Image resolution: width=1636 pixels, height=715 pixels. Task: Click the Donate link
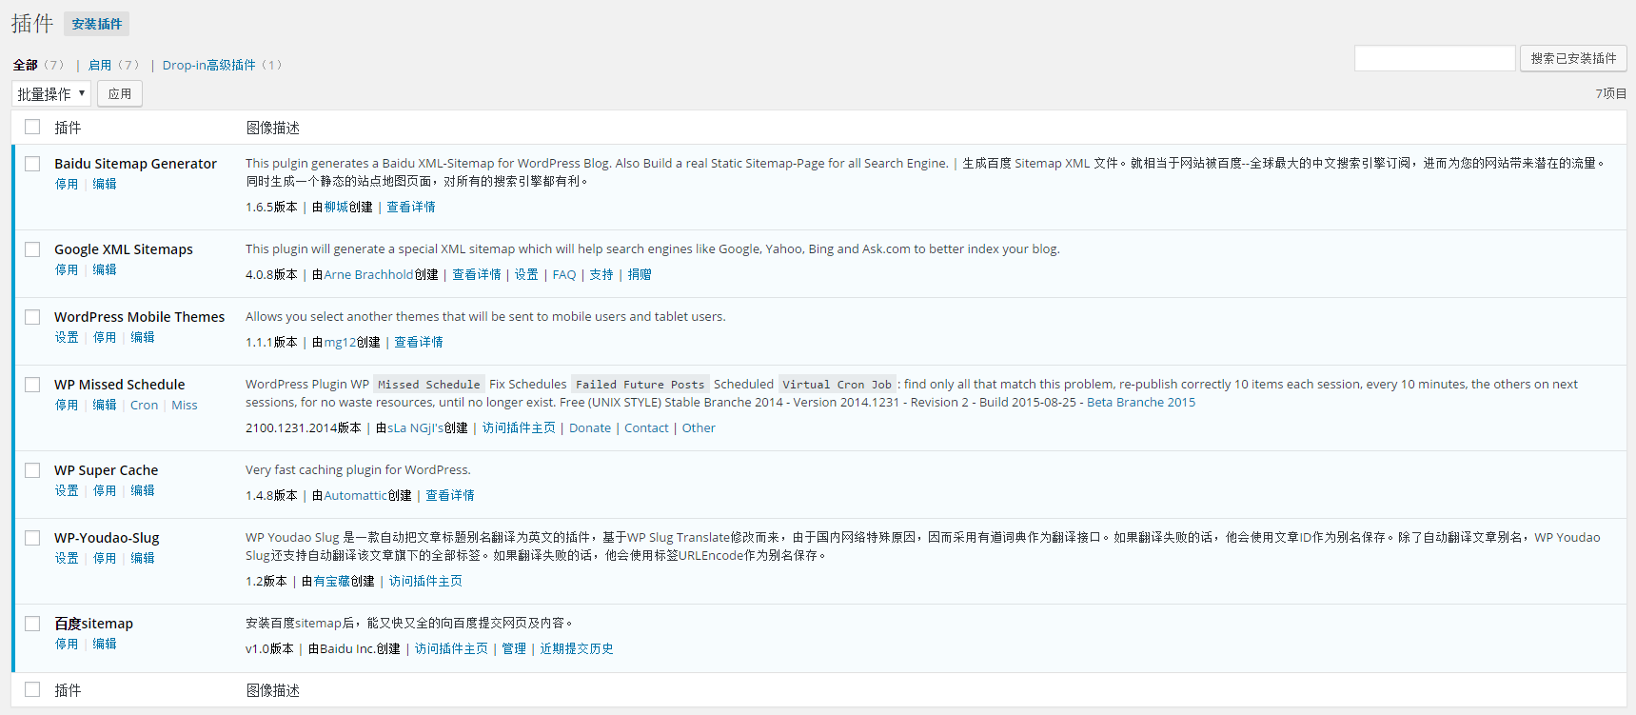point(590,427)
